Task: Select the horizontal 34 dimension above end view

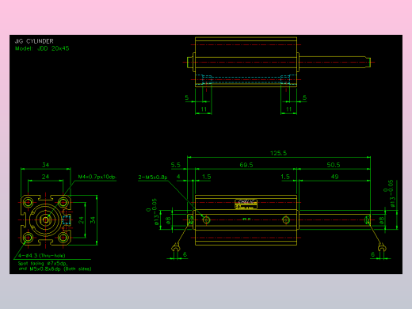Action: pos(46,165)
